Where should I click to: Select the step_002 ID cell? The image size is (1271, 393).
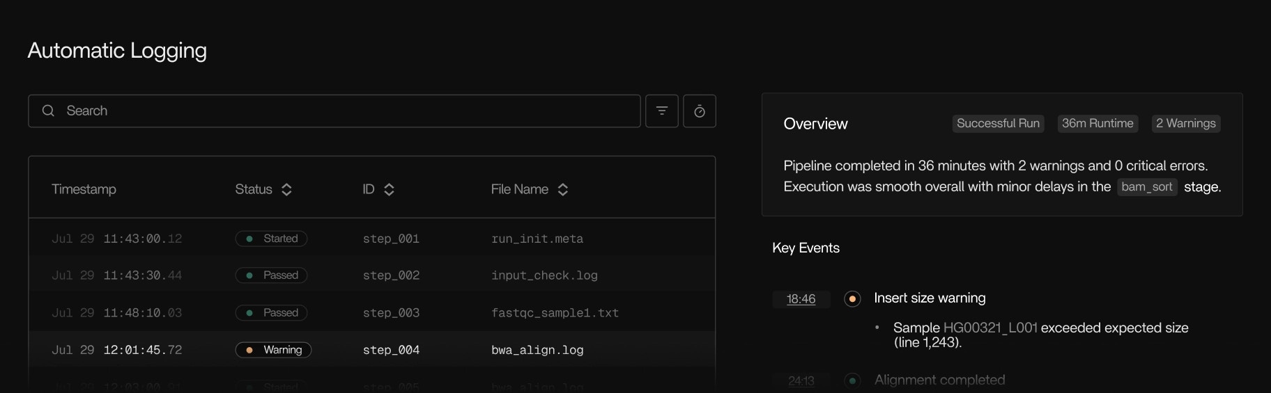point(391,275)
